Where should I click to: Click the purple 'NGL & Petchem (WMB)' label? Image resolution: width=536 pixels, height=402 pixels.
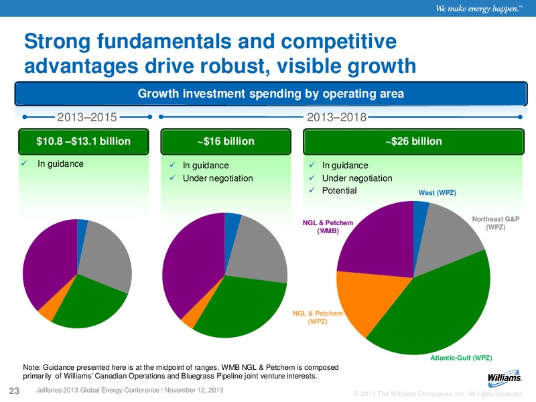click(328, 226)
